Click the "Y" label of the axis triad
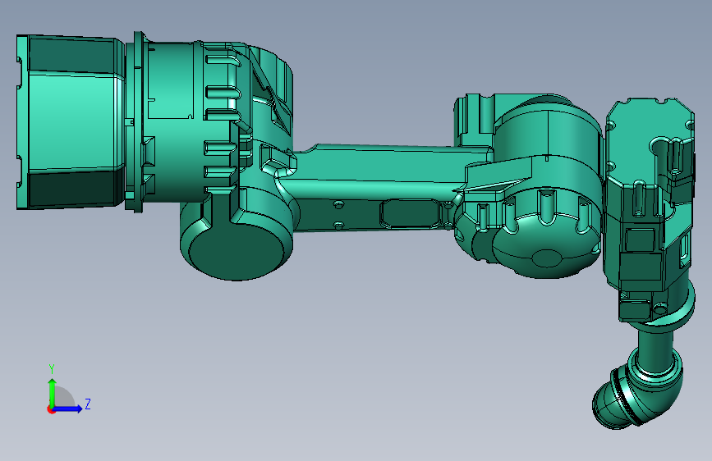Image resolution: width=712 pixels, height=461 pixels. 52,369
